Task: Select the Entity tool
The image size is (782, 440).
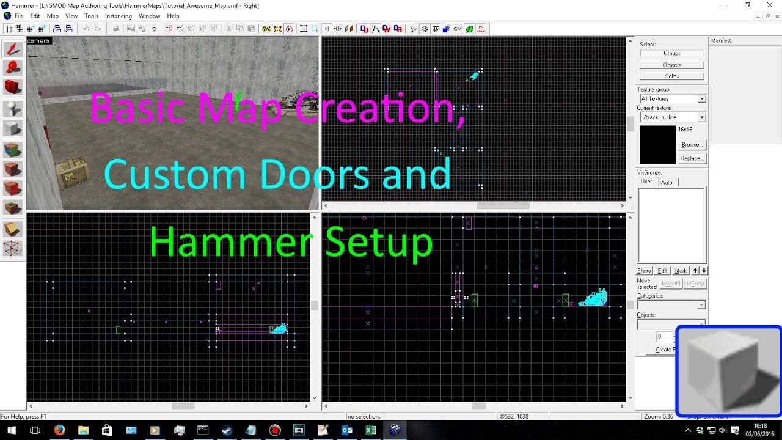Action: pyautogui.click(x=13, y=109)
